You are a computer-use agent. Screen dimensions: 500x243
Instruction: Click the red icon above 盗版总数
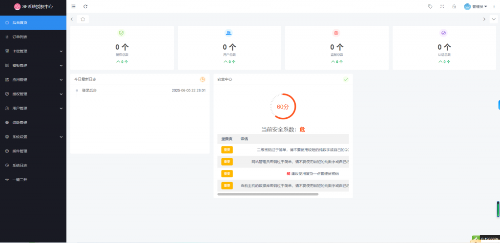pyautogui.click(x=336, y=33)
